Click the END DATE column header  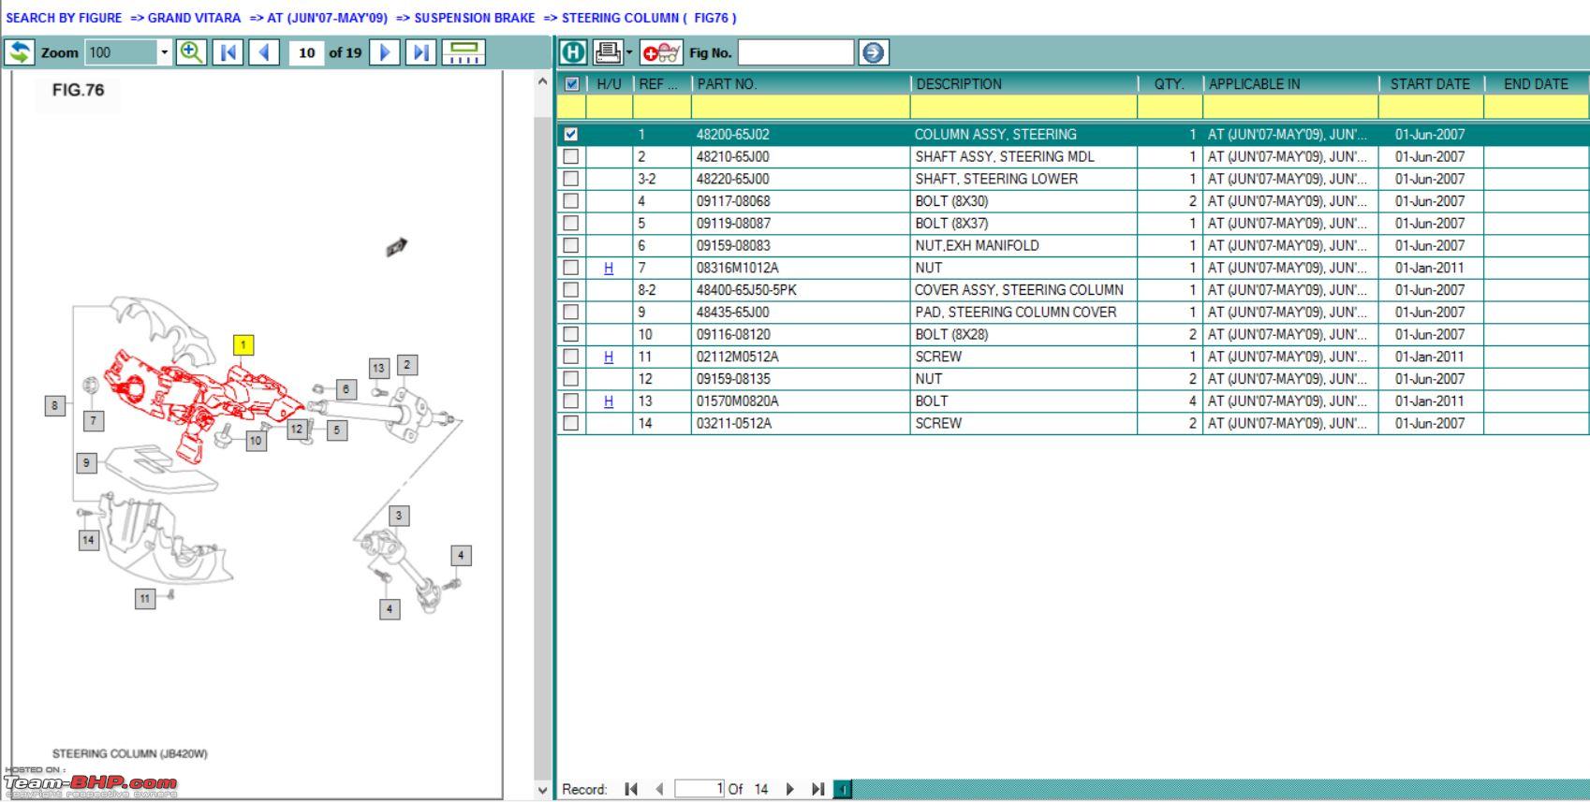click(1536, 84)
